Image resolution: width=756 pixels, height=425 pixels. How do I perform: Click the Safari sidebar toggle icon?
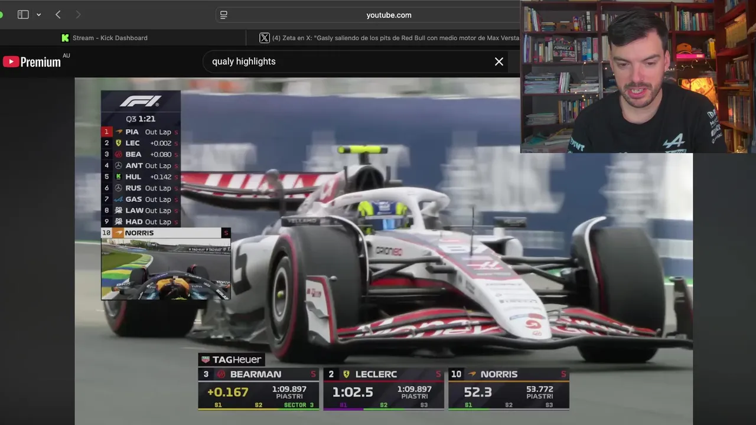pos(23,15)
